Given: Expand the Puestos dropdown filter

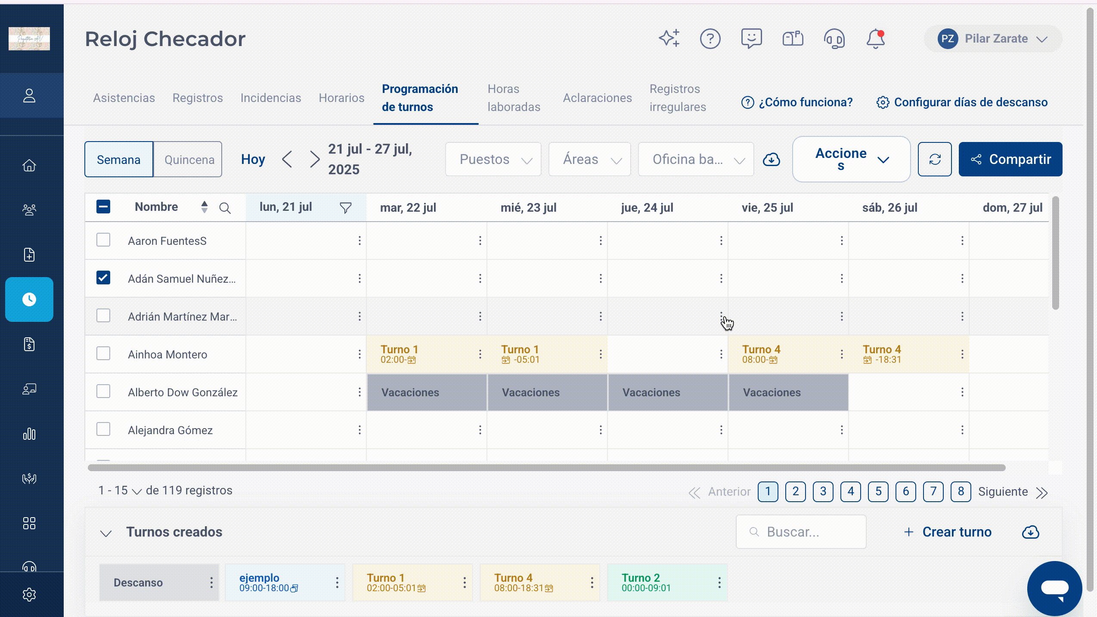Looking at the screenshot, I should [493, 159].
